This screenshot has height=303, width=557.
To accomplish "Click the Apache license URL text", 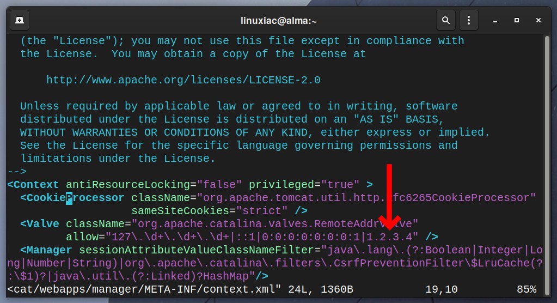I will (x=183, y=80).
